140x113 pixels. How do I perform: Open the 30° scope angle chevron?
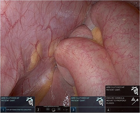tap(66, 111)
